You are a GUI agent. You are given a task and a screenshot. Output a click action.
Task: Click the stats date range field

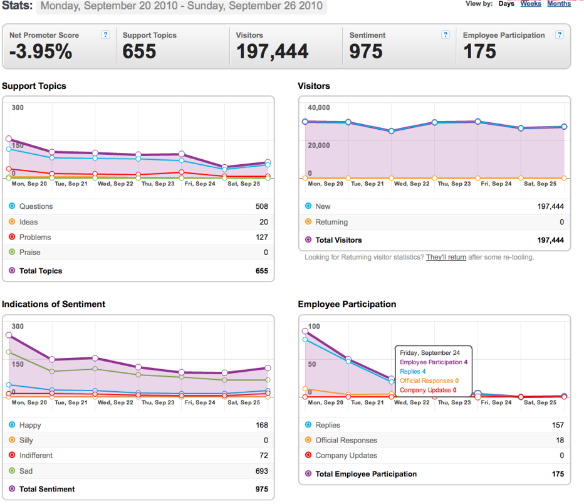[x=181, y=6]
